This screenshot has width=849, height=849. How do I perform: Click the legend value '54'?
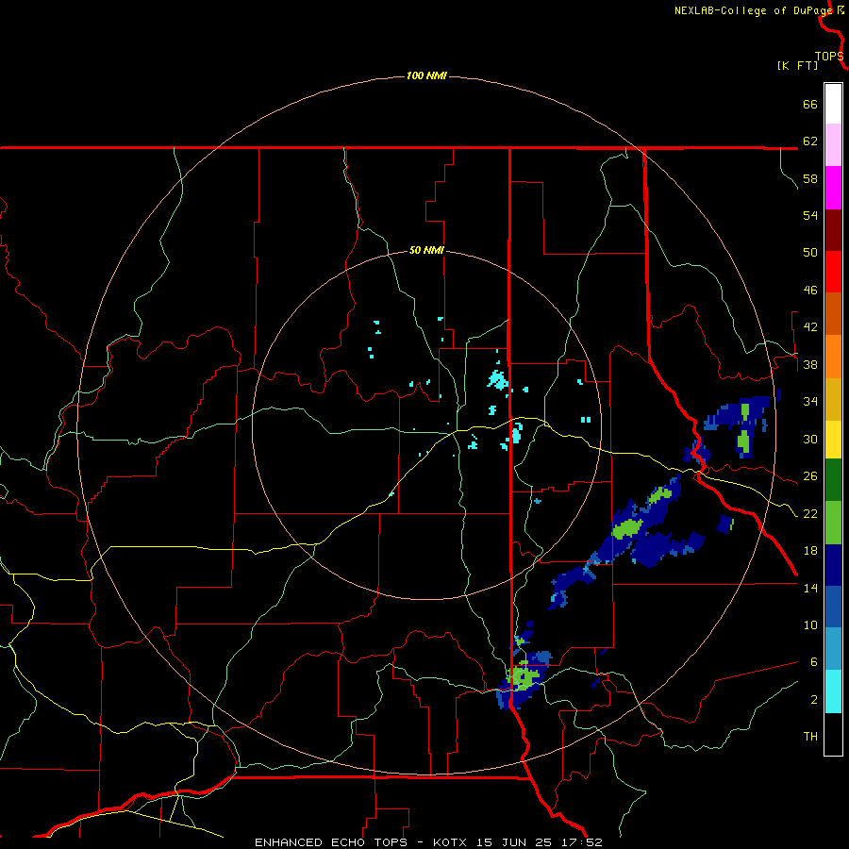point(810,215)
